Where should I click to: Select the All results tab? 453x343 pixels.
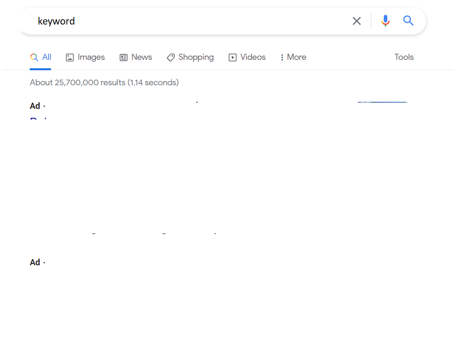coord(41,57)
